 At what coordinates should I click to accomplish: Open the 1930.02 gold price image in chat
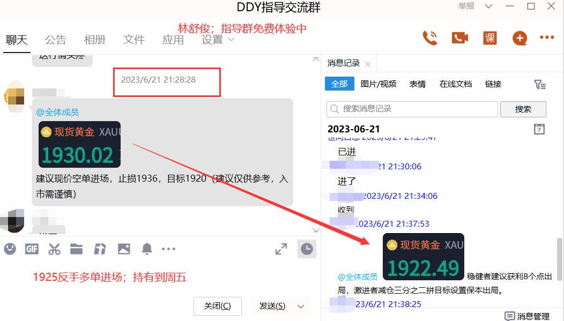pyautogui.click(x=79, y=144)
